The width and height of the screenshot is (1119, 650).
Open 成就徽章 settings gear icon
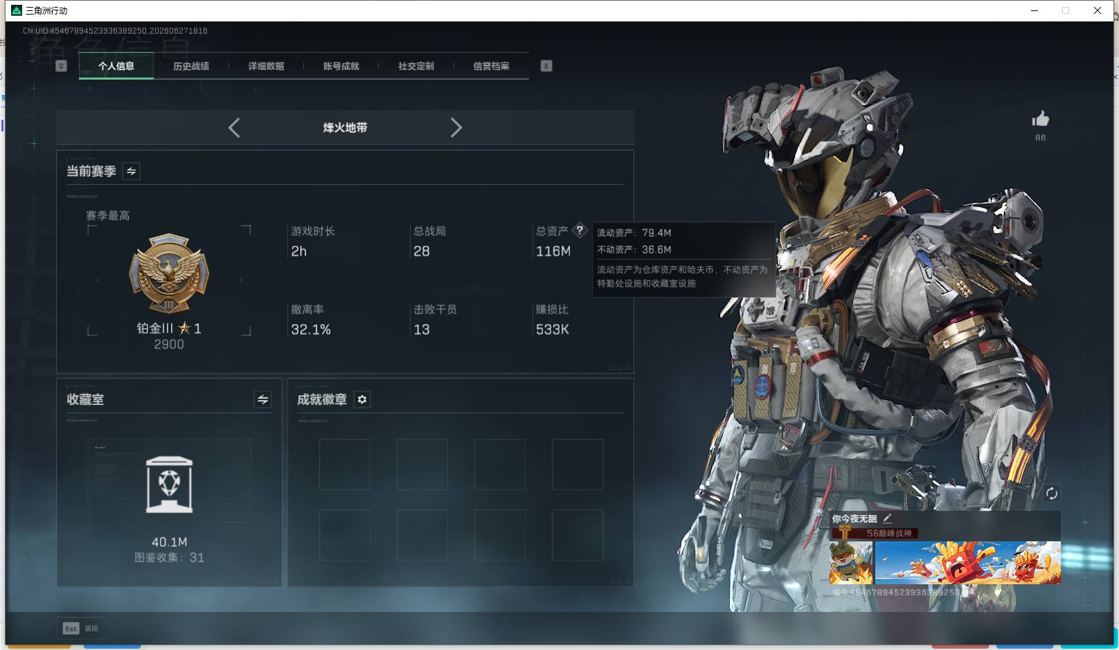click(362, 399)
